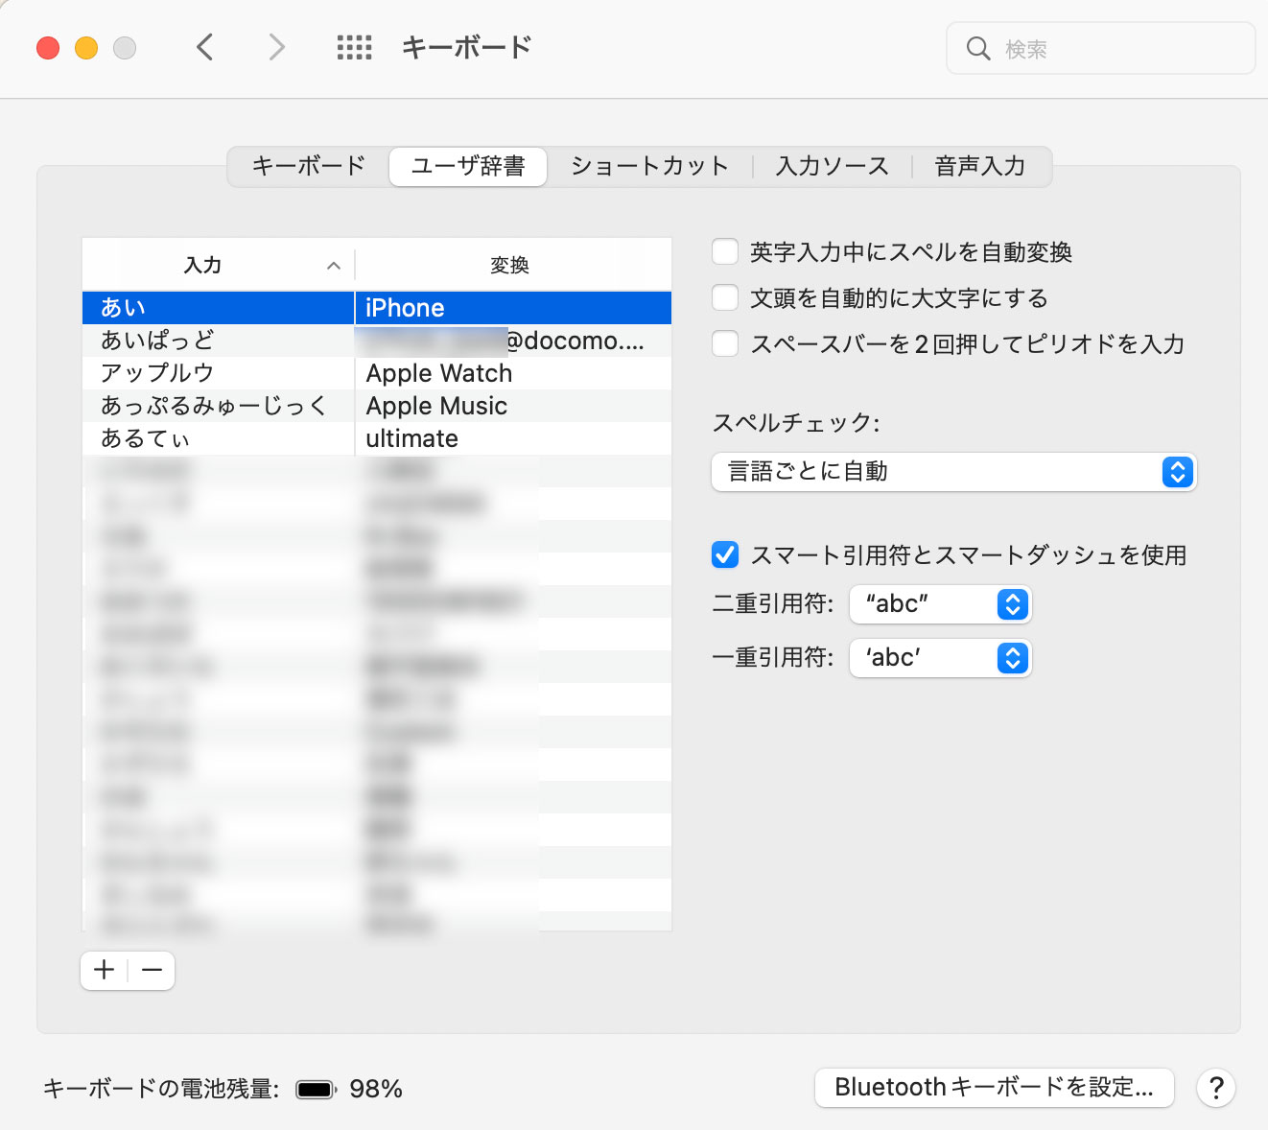Click the plus button to add entry

click(105, 970)
